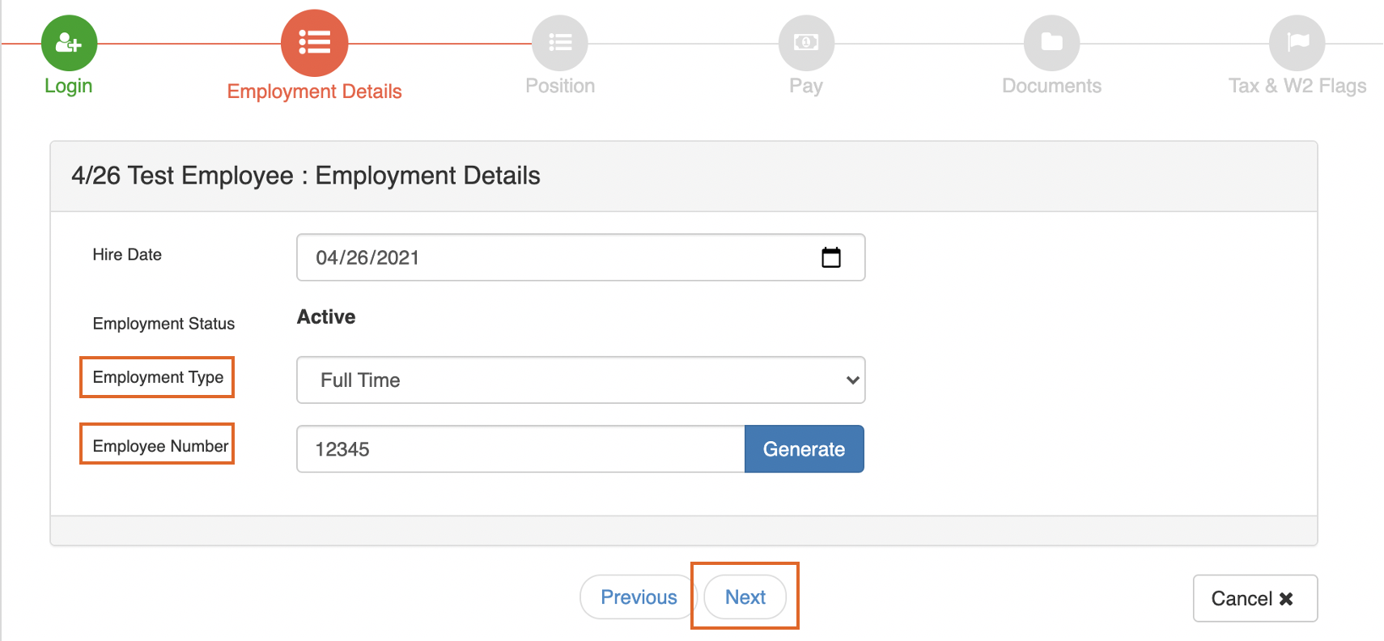The height and width of the screenshot is (641, 1384).
Task: Click the Cancel button
Action: pos(1255,598)
